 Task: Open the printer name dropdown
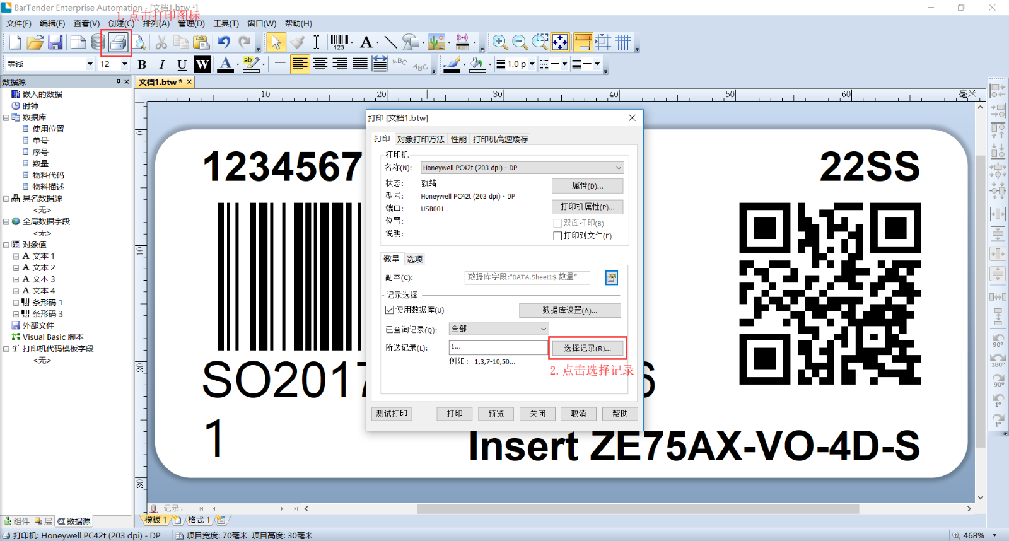618,168
